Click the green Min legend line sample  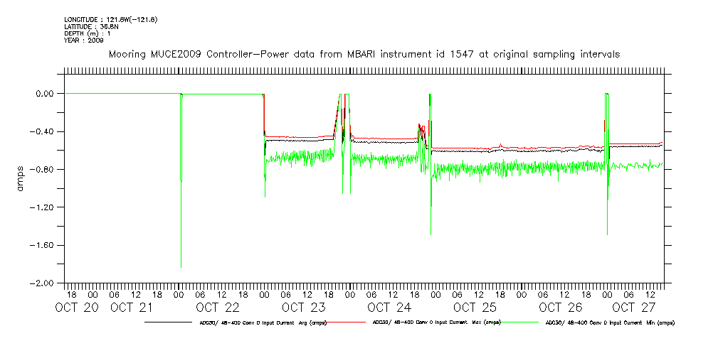(520, 322)
